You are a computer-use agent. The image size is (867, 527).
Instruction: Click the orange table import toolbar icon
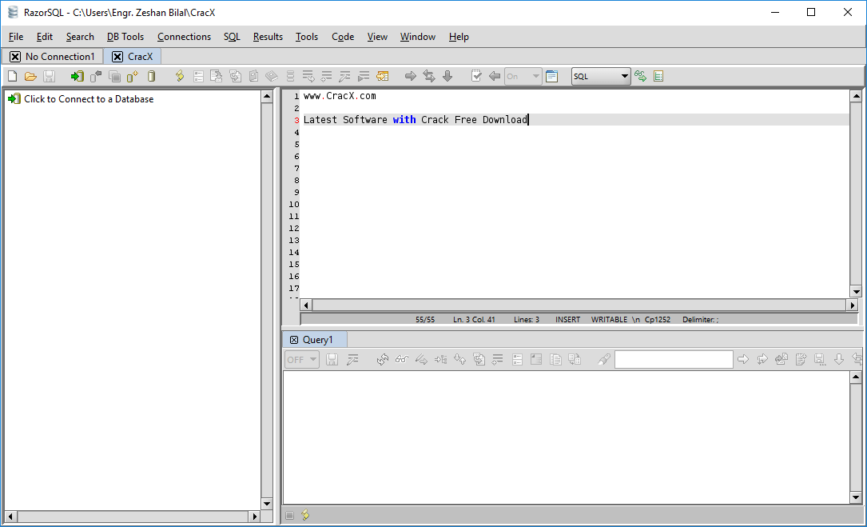pyautogui.click(x=383, y=77)
